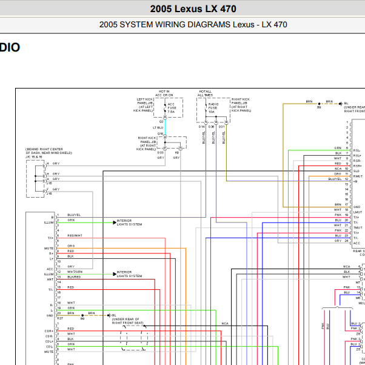Click the 'RMUT' terminal label
365x365 pixels.
[358, 176]
